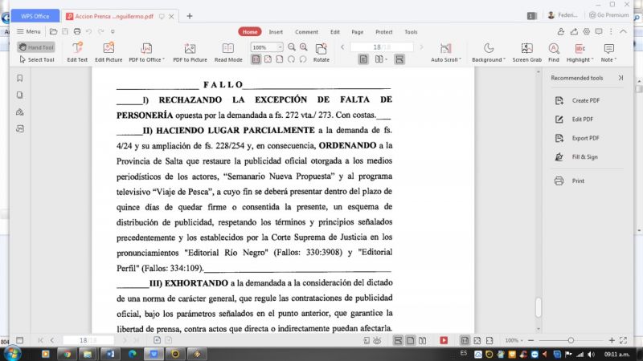
Task: Add new tab with plus button
Action: [190, 16]
